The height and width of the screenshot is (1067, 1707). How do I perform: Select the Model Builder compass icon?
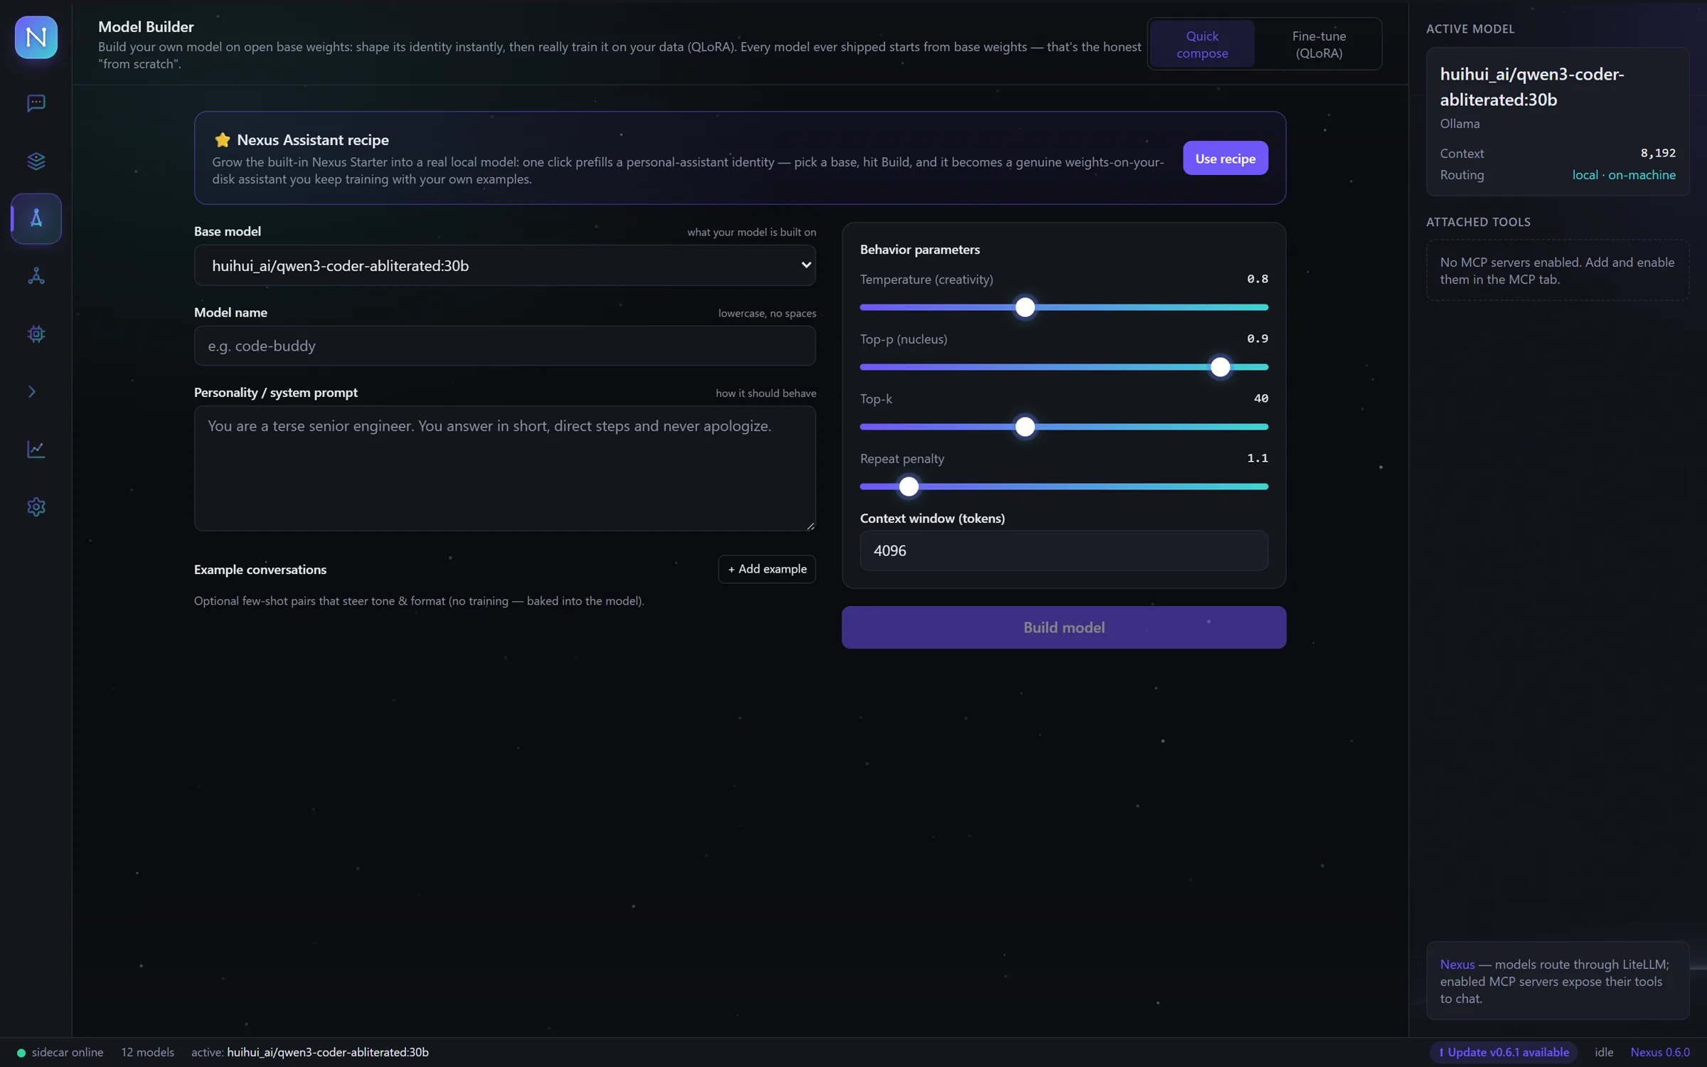coord(36,218)
